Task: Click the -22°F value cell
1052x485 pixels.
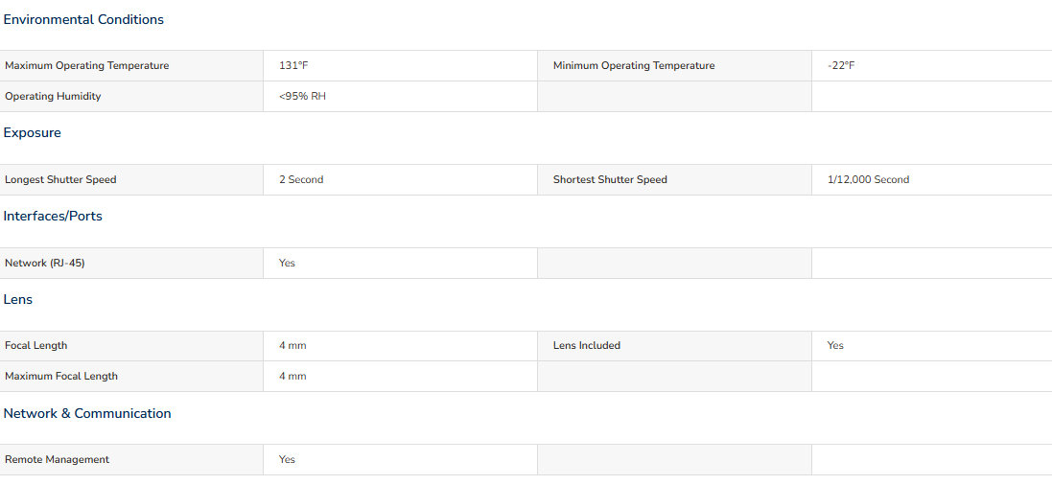Action: point(932,66)
